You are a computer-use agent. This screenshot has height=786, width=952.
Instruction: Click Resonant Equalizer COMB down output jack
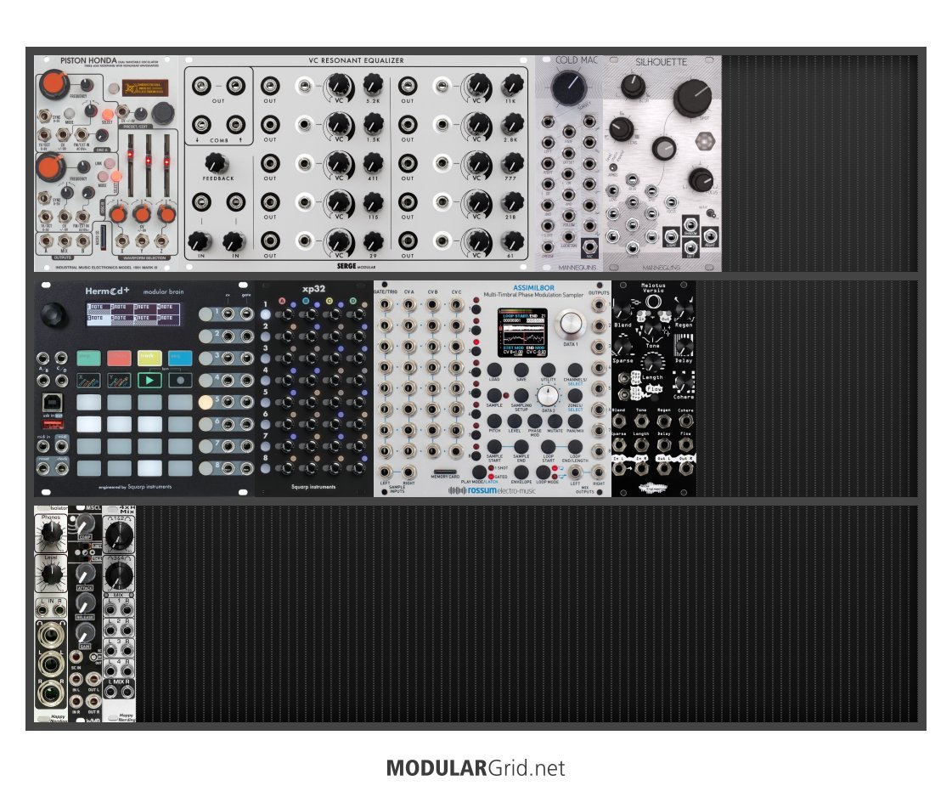pos(201,125)
